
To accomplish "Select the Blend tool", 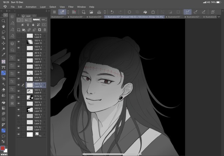I will tap(3, 95).
